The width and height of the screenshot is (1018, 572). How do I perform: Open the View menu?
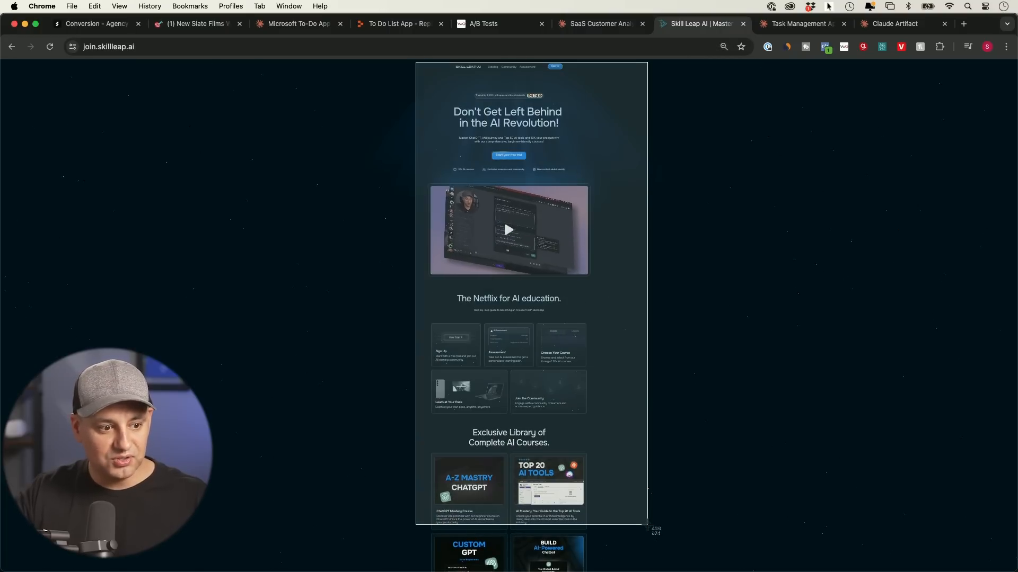119,6
